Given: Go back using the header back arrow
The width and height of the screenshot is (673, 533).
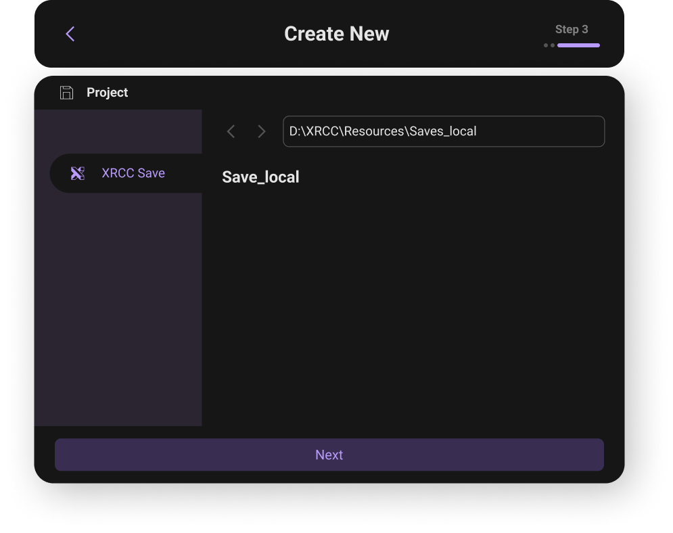Looking at the screenshot, I should [70, 34].
